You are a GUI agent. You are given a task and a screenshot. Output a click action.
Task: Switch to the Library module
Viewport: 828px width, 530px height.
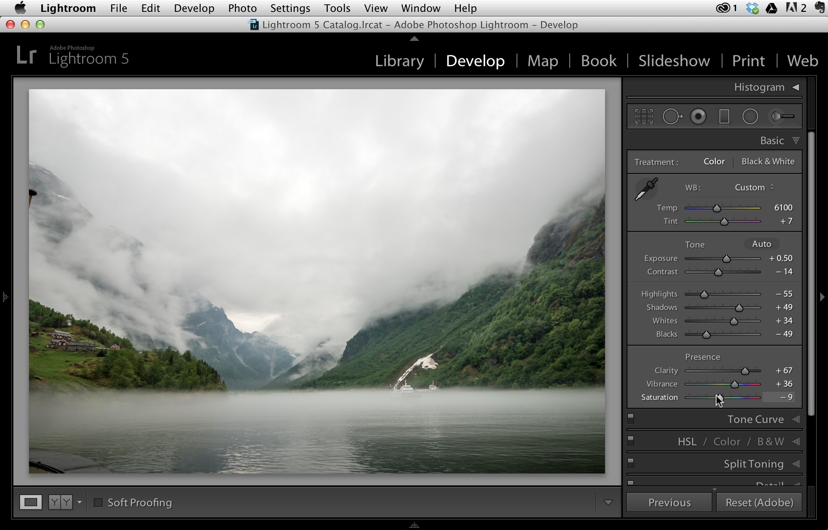(400, 61)
